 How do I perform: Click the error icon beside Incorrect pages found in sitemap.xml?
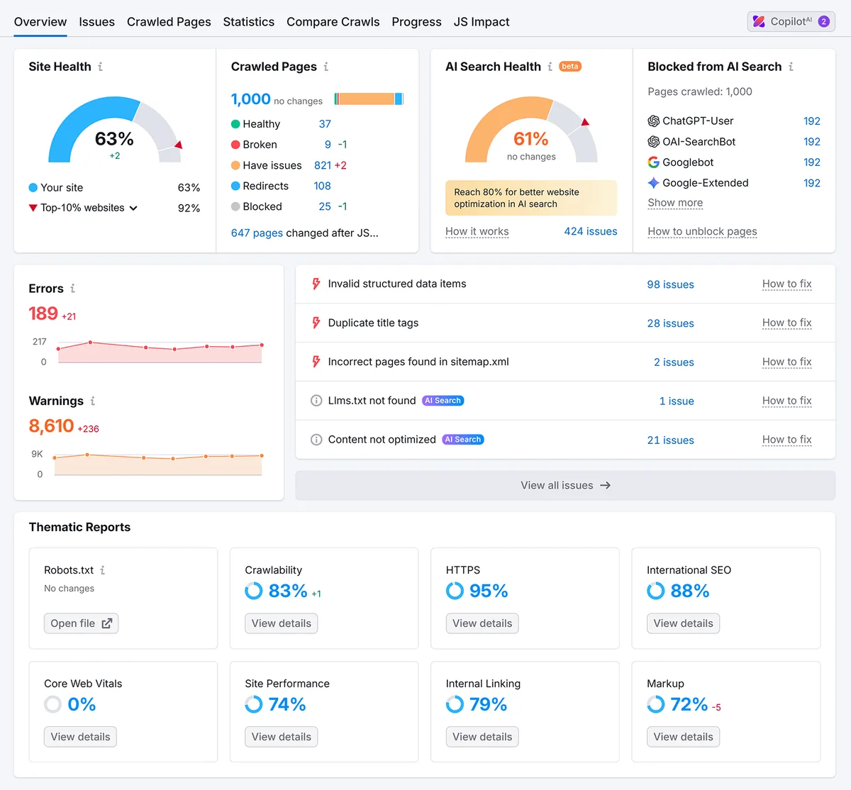click(316, 362)
